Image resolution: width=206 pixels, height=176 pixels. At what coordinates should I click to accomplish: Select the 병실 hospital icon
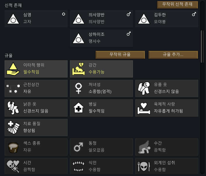click(78, 108)
